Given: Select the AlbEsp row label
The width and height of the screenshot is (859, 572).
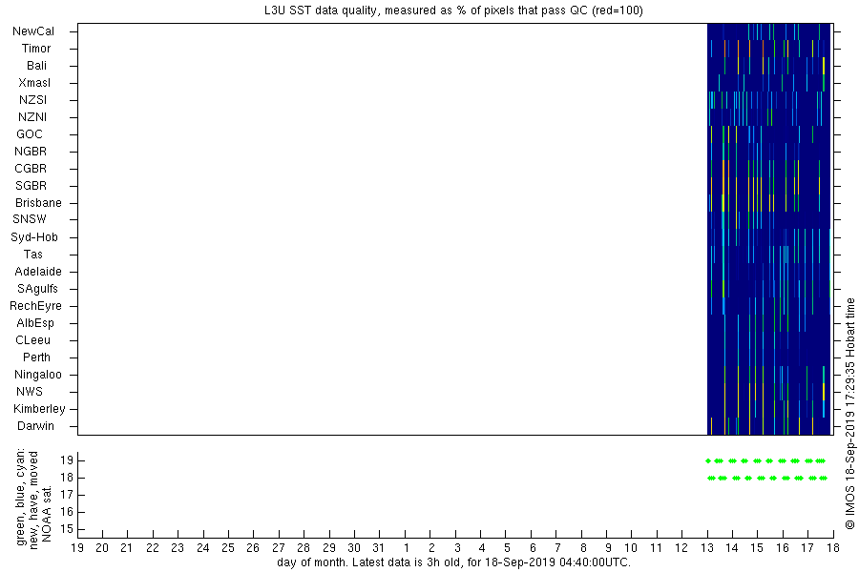Looking at the screenshot, I should point(35,323).
